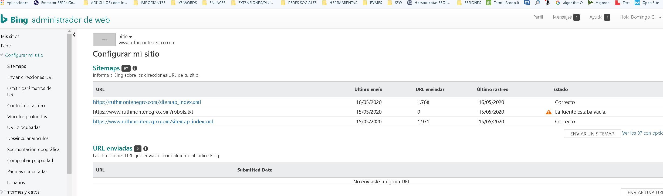Click the warning triangle on the robots.txt row

[x=549, y=112]
